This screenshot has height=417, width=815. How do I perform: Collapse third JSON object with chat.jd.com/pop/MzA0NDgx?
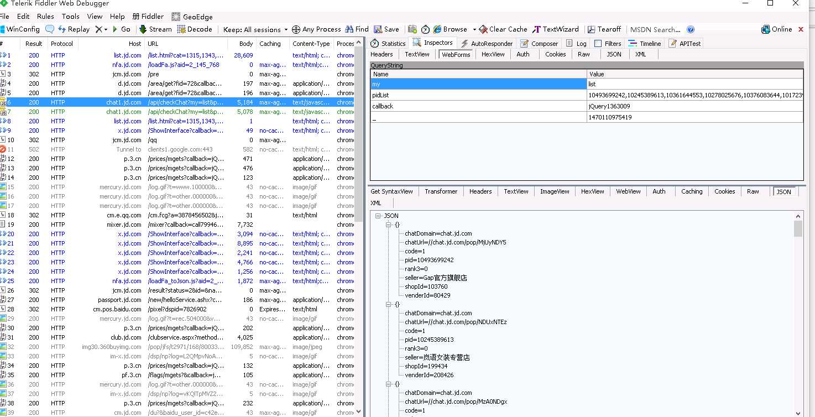pos(388,384)
